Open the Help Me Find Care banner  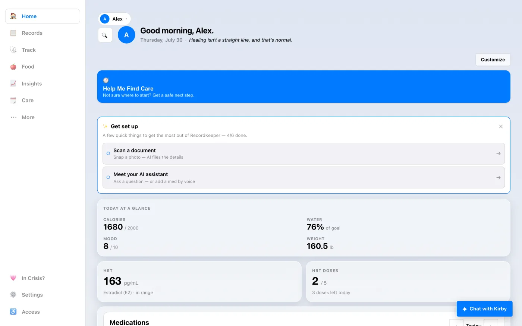304,86
